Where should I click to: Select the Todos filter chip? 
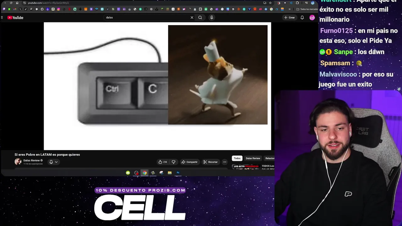[237, 158]
